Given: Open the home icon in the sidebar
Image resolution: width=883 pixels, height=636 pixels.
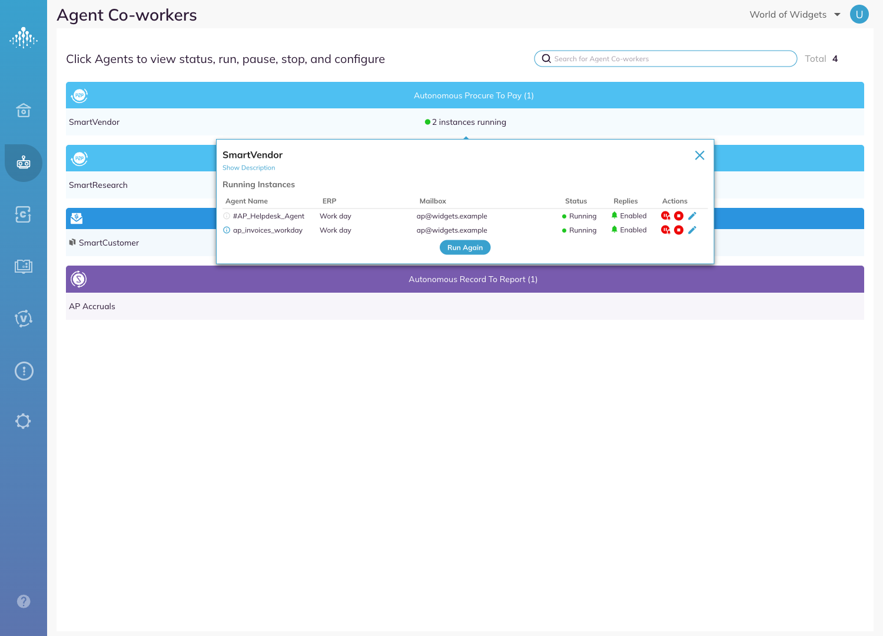Looking at the screenshot, I should 24,110.
